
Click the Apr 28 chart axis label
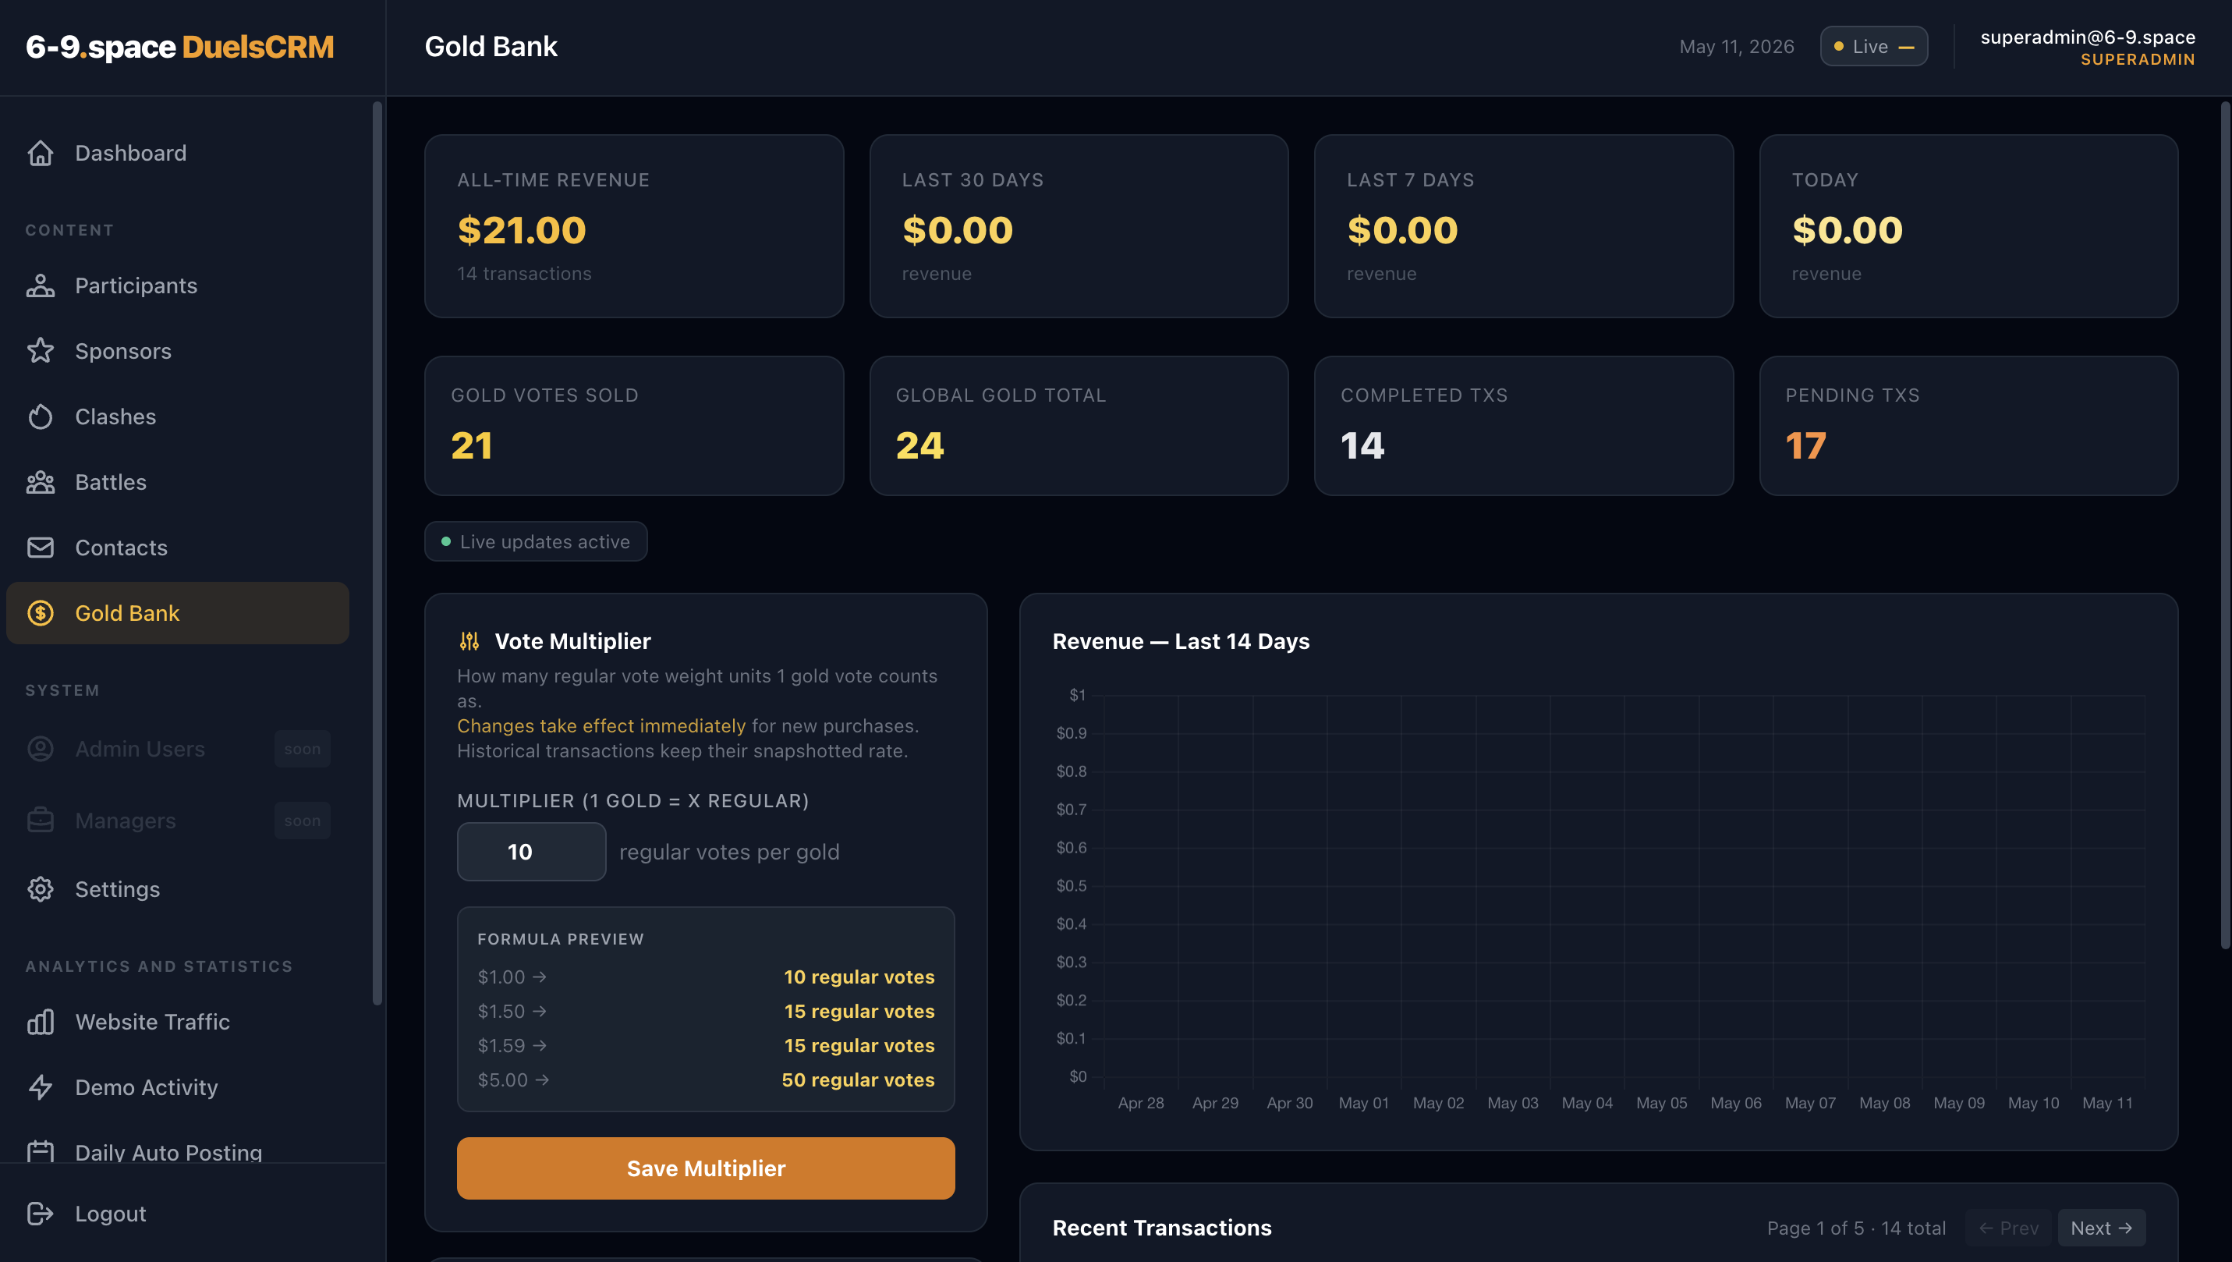pos(1140,1104)
